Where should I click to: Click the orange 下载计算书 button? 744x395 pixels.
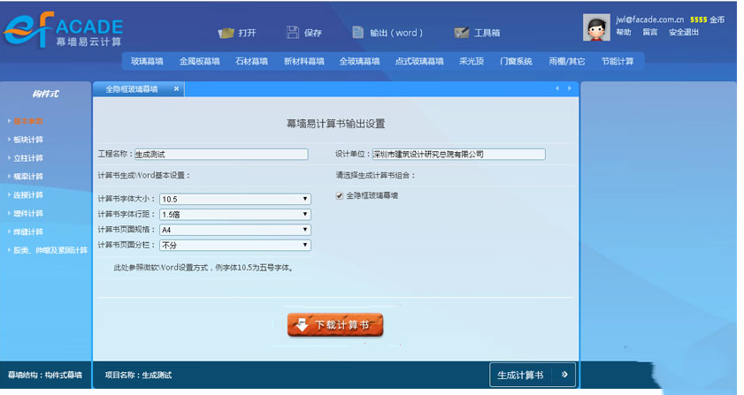click(x=335, y=325)
